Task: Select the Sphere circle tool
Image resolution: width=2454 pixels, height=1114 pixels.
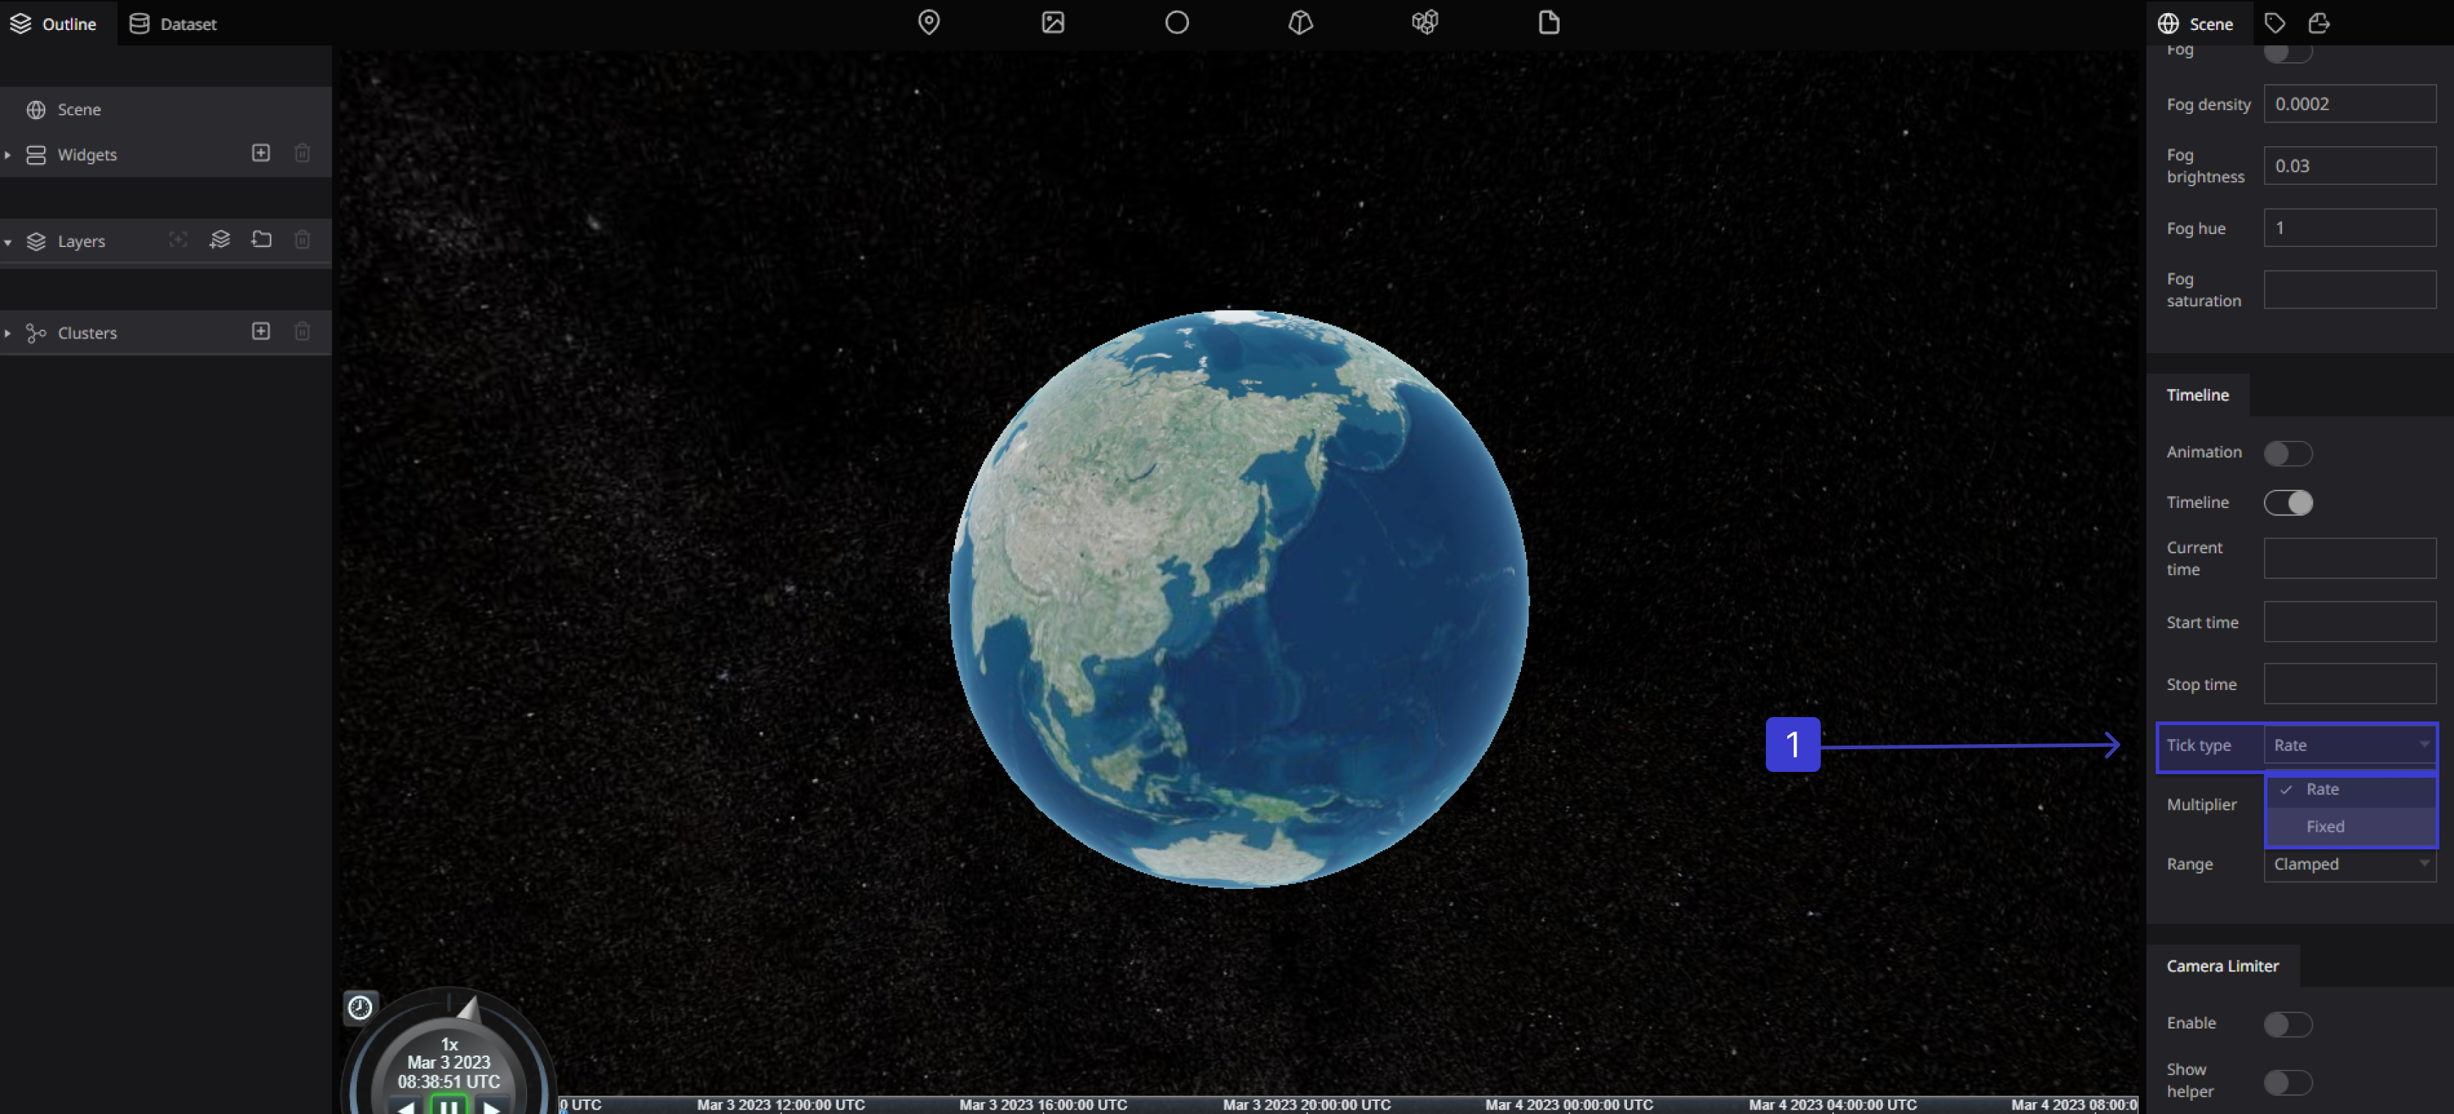Action: tap(1177, 23)
